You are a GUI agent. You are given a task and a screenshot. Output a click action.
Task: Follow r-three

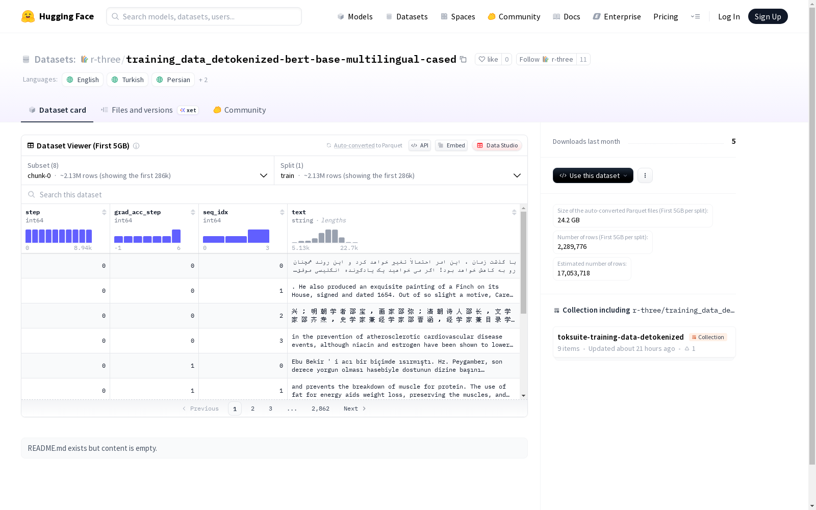pyautogui.click(x=546, y=59)
